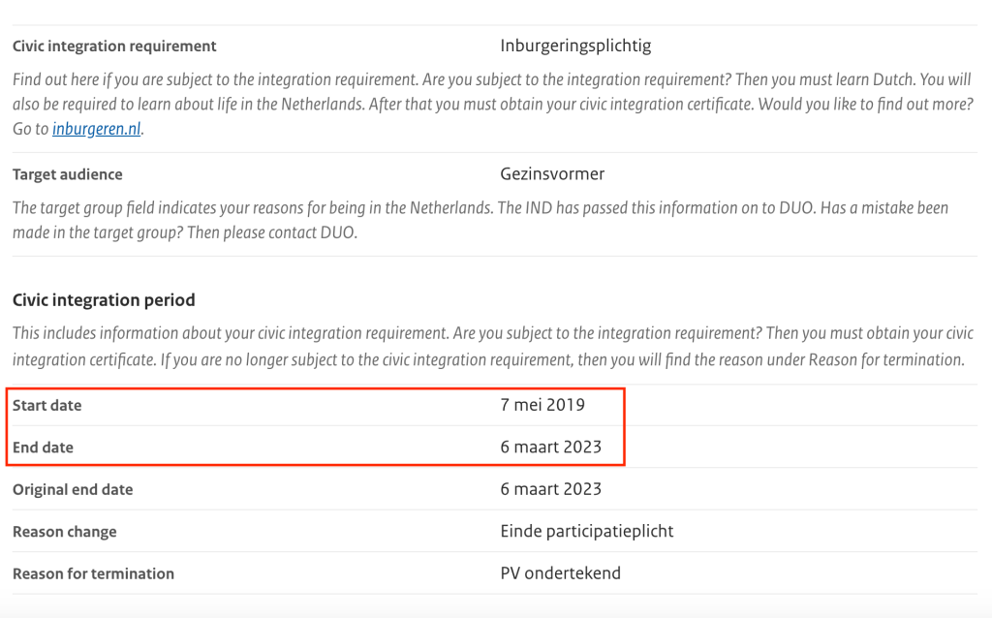Click the Original end date label

point(73,489)
